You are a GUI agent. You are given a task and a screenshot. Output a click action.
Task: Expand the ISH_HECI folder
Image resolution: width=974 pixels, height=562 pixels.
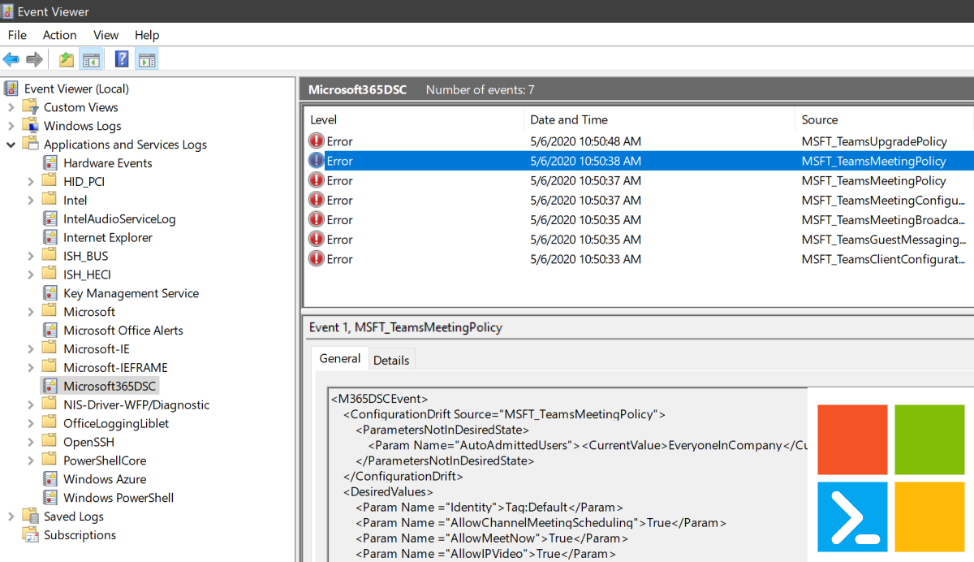click(31, 275)
